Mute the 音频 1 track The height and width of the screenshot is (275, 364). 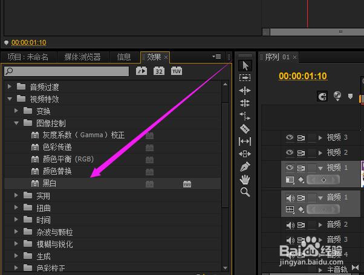[x=290, y=198]
